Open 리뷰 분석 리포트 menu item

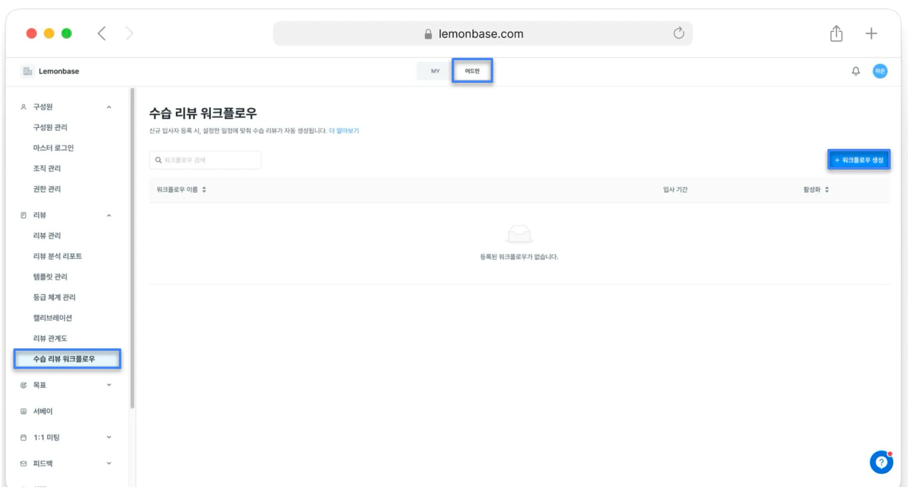(57, 256)
